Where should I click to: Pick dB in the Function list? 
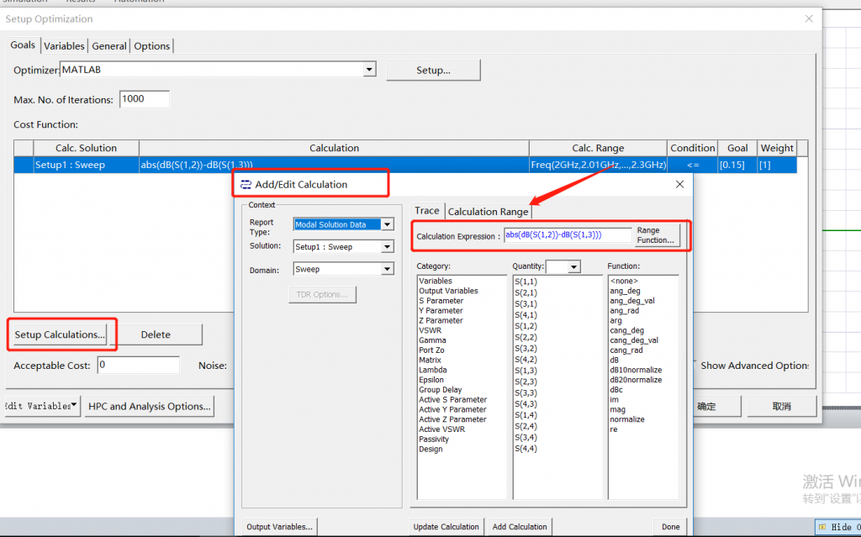click(x=615, y=361)
